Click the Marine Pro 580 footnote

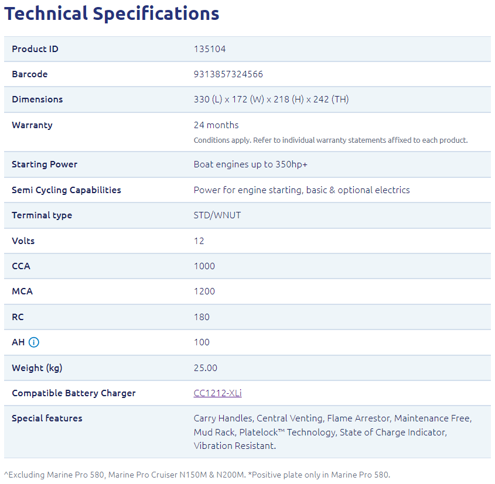(x=197, y=475)
